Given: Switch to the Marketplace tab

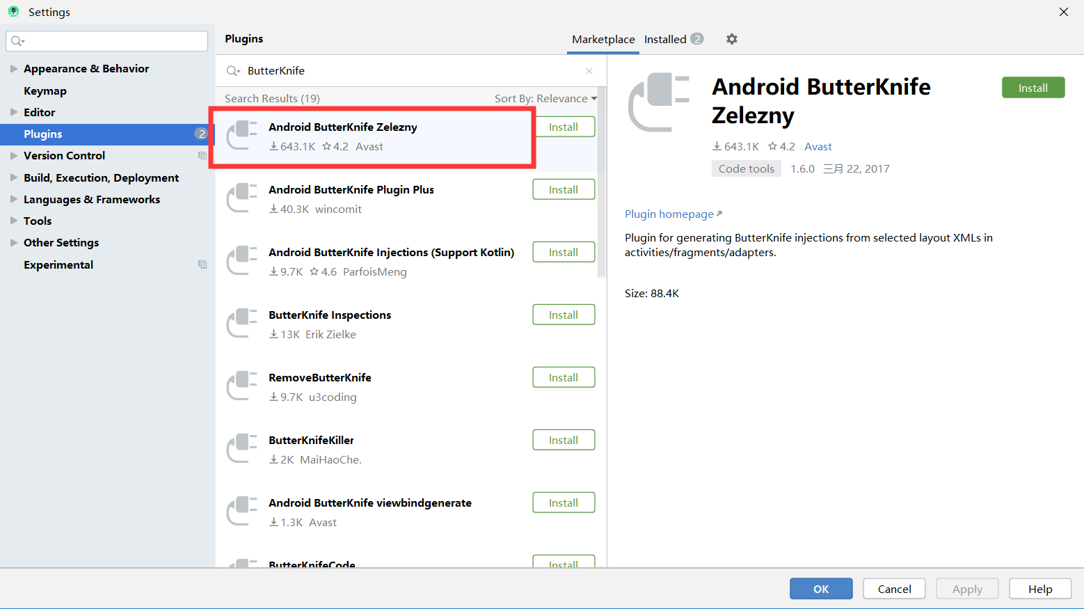Looking at the screenshot, I should coord(603,39).
